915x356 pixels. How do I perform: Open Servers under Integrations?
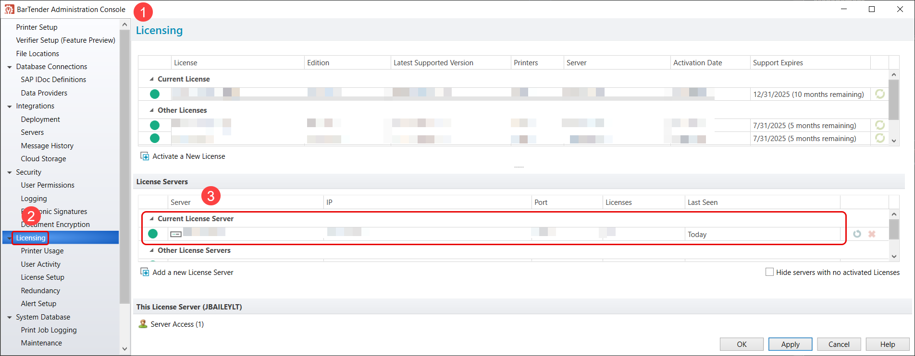click(32, 132)
